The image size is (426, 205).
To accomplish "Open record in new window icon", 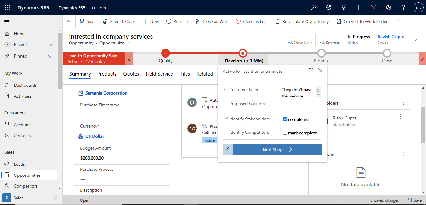I will click(67, 200).
